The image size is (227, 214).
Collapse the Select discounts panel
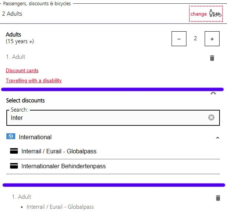tap(213, 94)
